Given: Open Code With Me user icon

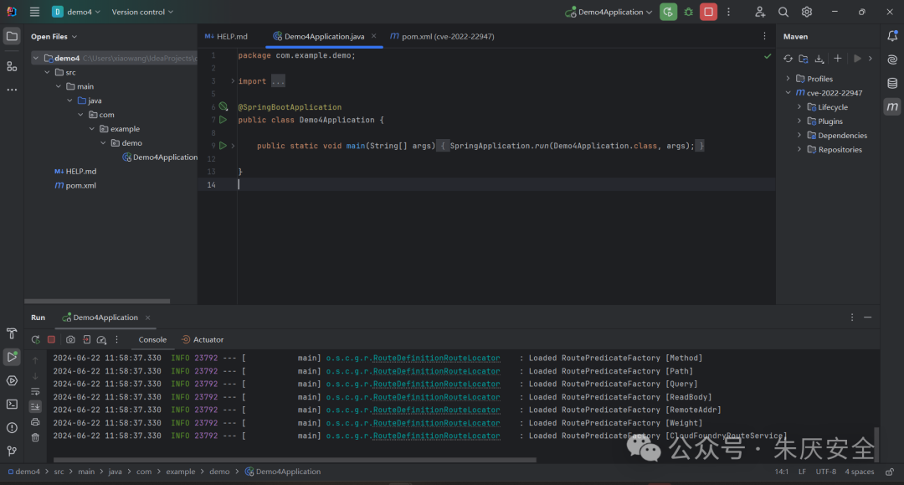Looking at the screenshot, I should pyautogui.click(x=760, y=12).
